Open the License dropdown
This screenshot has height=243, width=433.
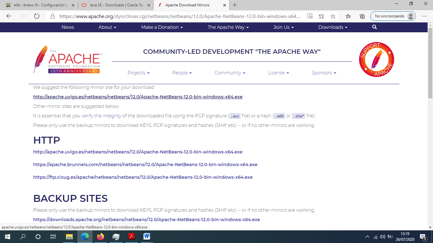(279, 73)
